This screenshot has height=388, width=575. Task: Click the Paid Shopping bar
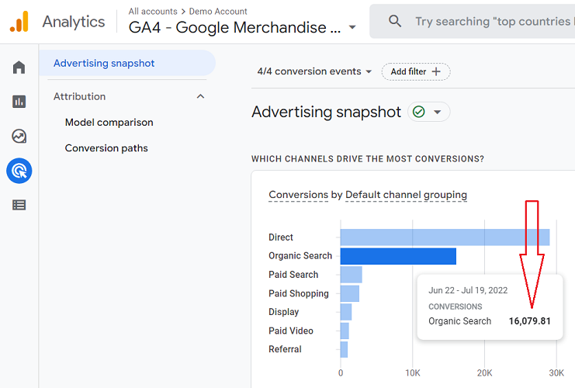[349, 293]
